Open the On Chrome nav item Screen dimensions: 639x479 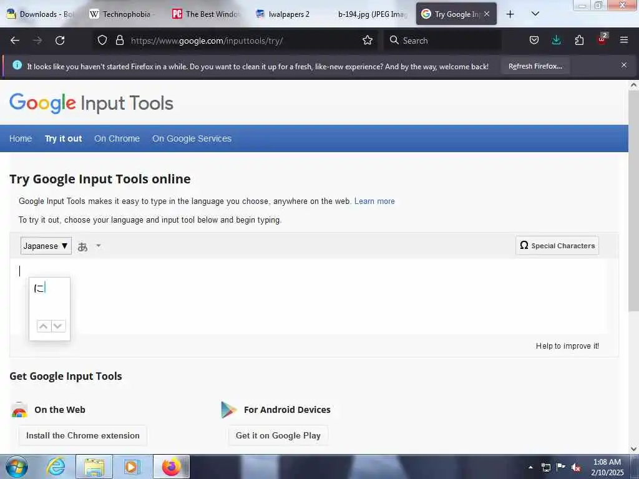point(117,138)
